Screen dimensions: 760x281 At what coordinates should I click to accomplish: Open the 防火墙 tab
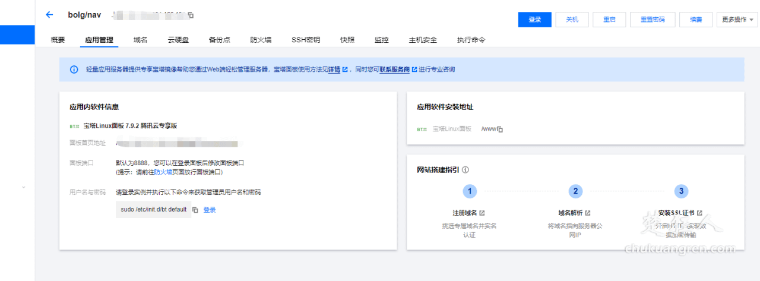coord(261,40)
